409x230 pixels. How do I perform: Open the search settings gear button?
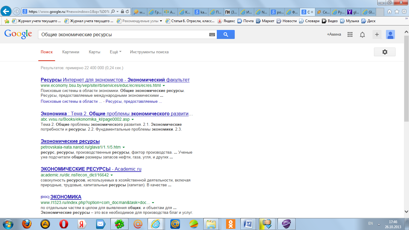tap(385, 52)
